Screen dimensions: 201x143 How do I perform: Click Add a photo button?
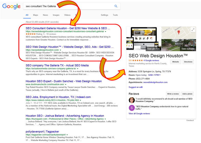click(187, 94)
